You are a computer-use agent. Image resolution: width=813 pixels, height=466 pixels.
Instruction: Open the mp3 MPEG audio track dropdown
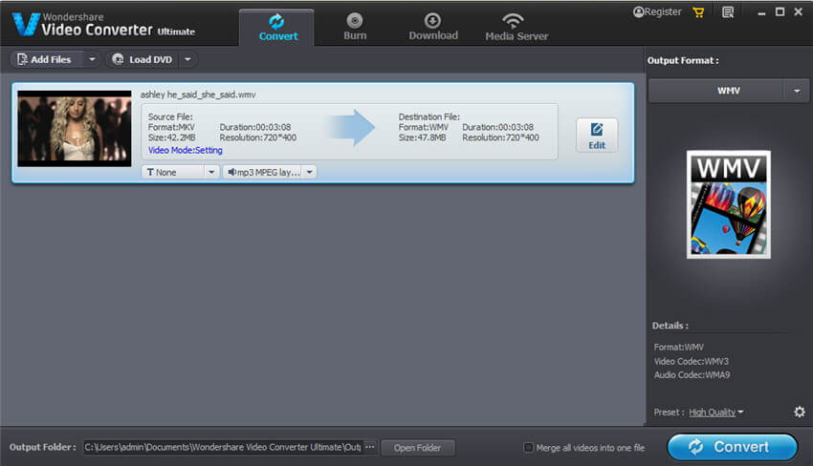click(x=269, y=172)
